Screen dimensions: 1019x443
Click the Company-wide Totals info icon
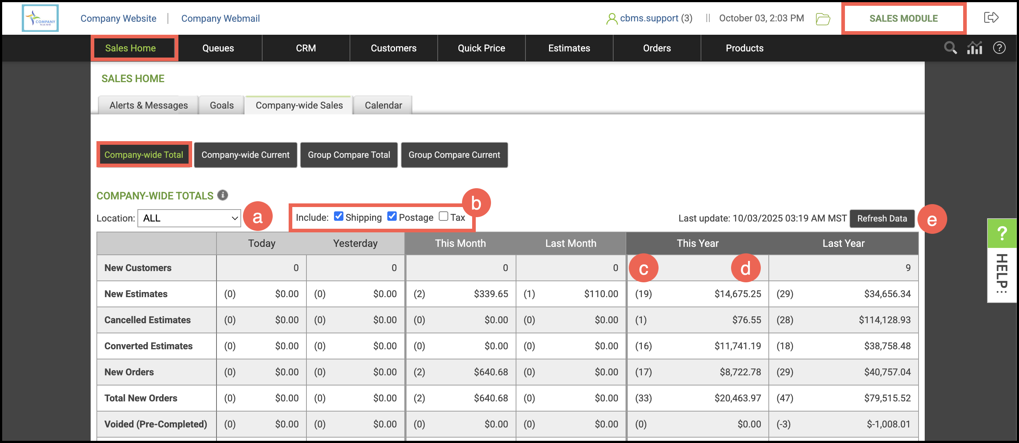coord(223,195)
